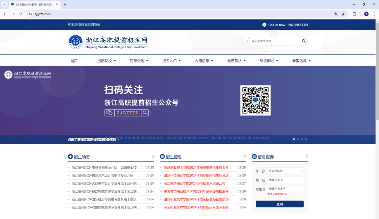Click the 请输入姓名 name field
Image resolution: width=379 pixels, height=219 pixels.
(x=285, y=180)
